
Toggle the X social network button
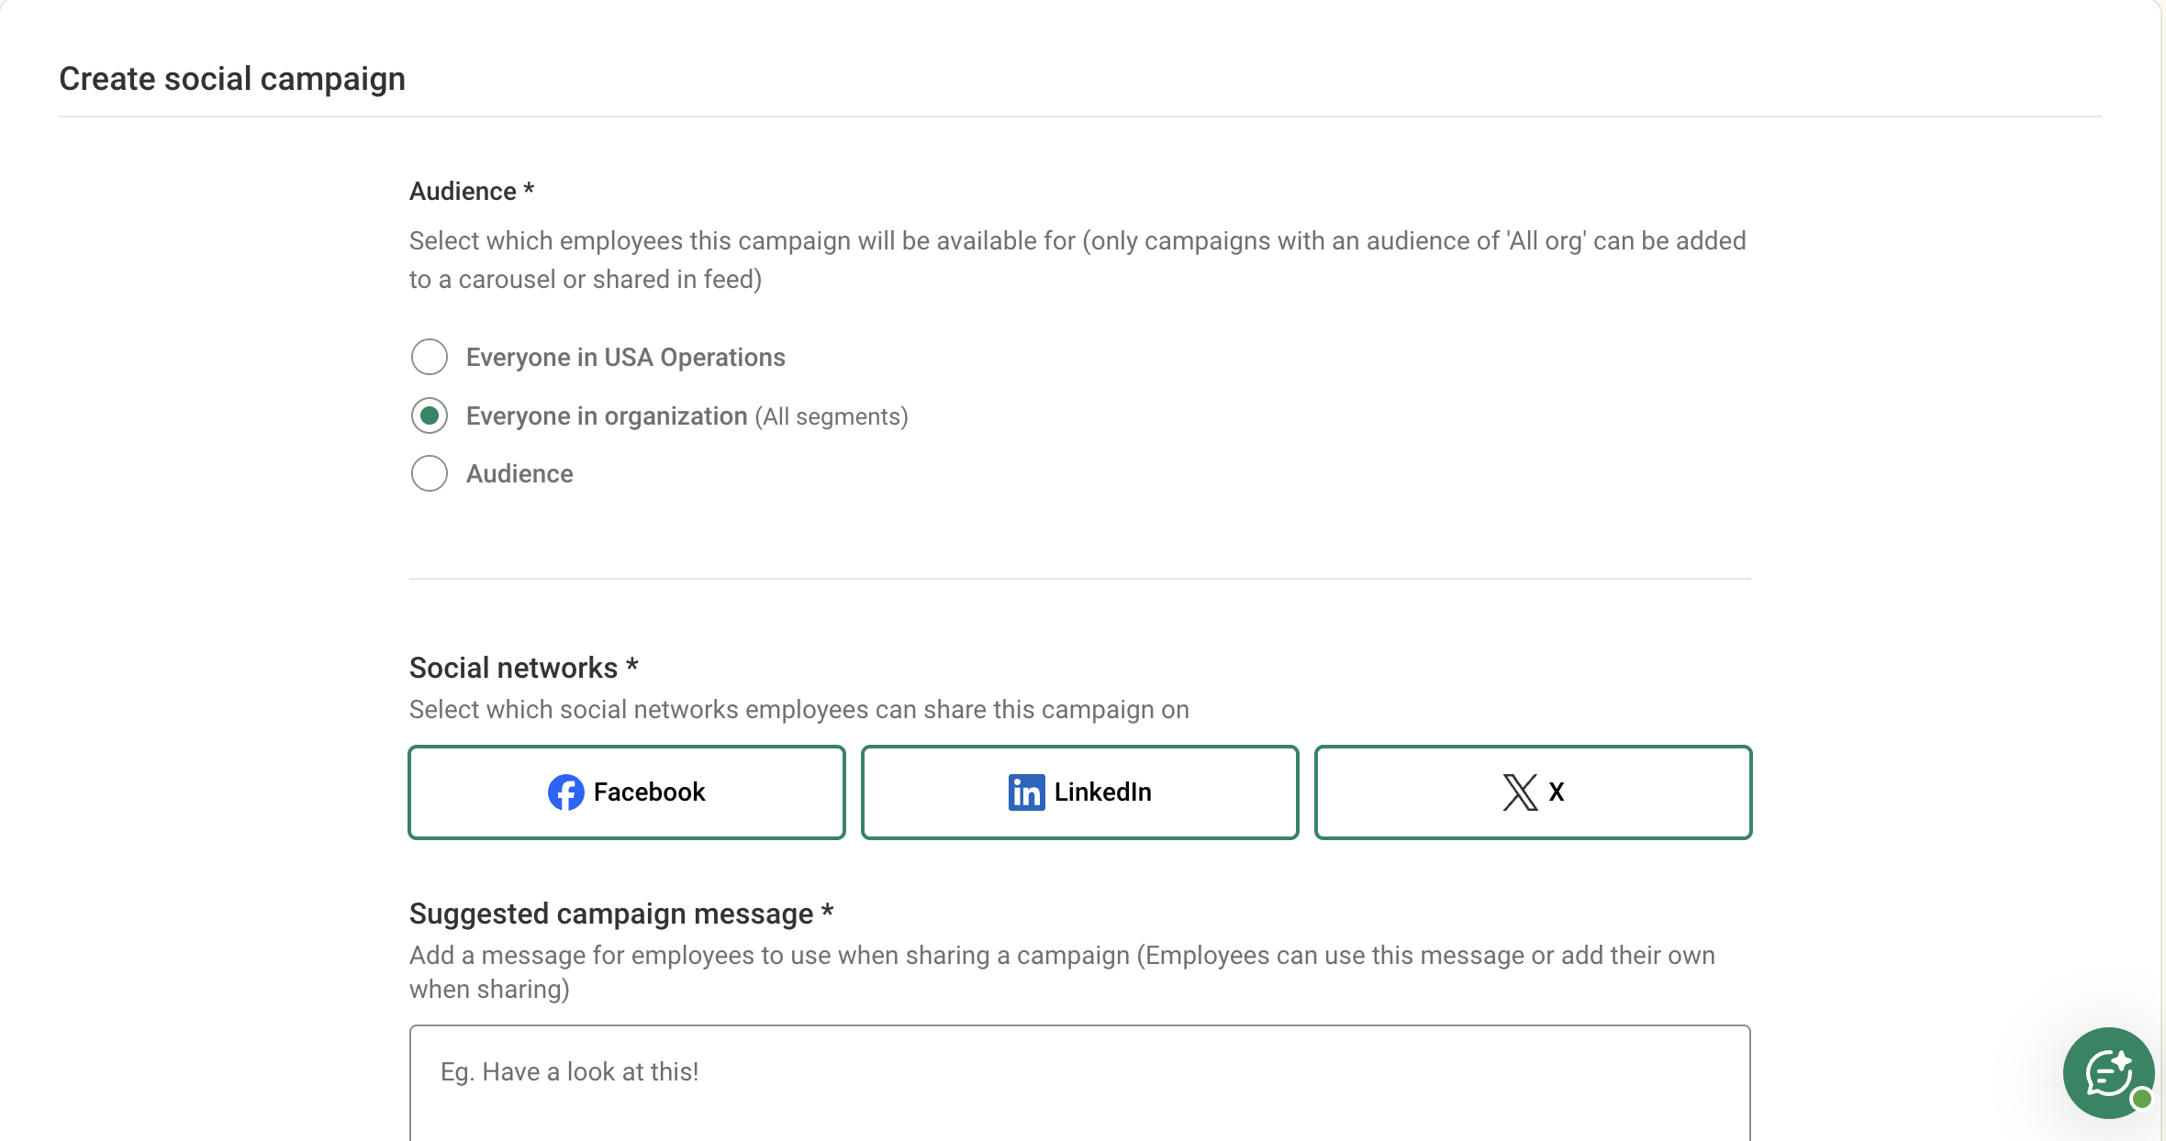click(1534, 792)
